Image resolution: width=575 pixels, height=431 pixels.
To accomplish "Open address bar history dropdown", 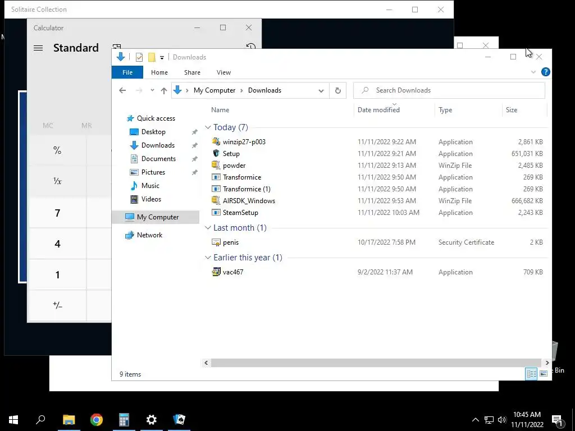I will 321,90.
